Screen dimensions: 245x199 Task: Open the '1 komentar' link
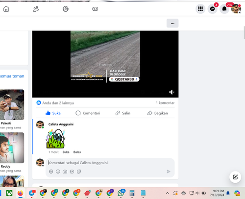[165, 103]
